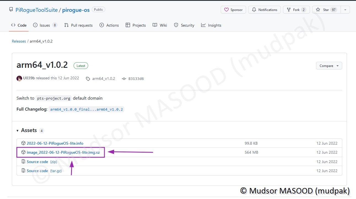
Task: Open the Projects tab
Action: coord(136,25)
